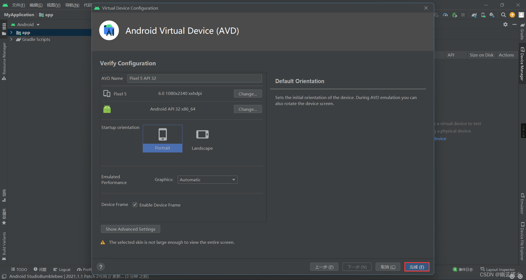
Task: Open the Logcat tool window tab
Action: 62,269
